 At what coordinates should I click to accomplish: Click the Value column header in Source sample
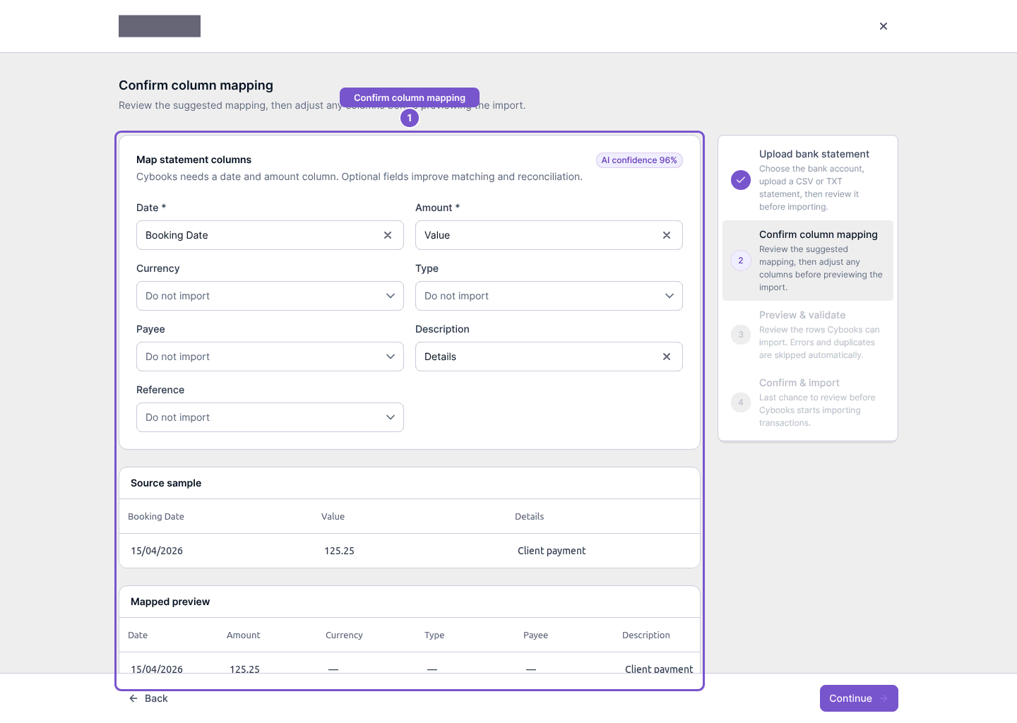point(333,517)
